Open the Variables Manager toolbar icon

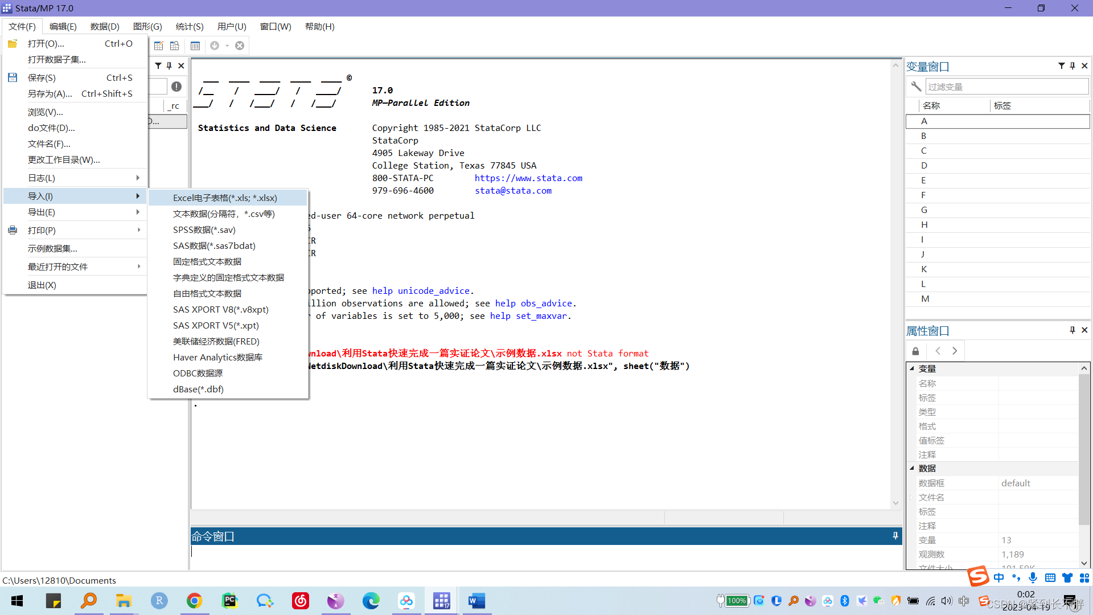coord(195,46)
